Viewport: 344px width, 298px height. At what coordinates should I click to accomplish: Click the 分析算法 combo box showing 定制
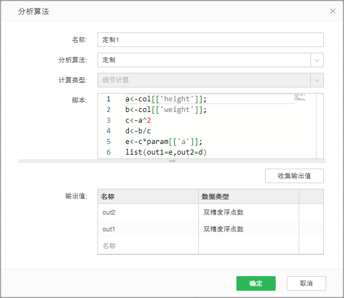(x=204, y=60)
